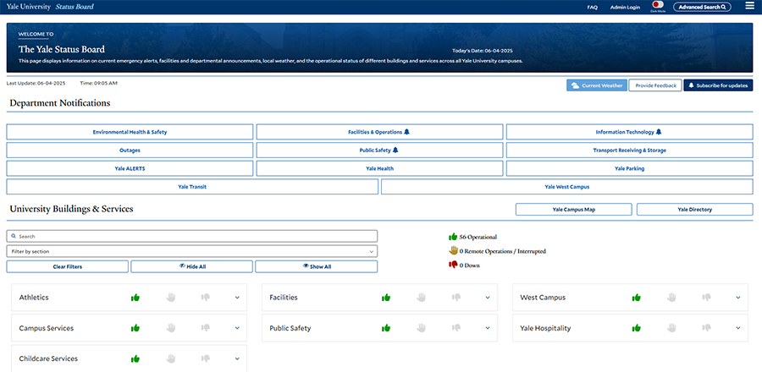
Task: Subscribe for updates
Action: (718, 85)
